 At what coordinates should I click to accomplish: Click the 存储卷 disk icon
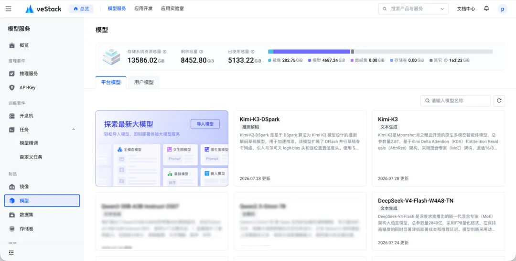tap(12, 229)
